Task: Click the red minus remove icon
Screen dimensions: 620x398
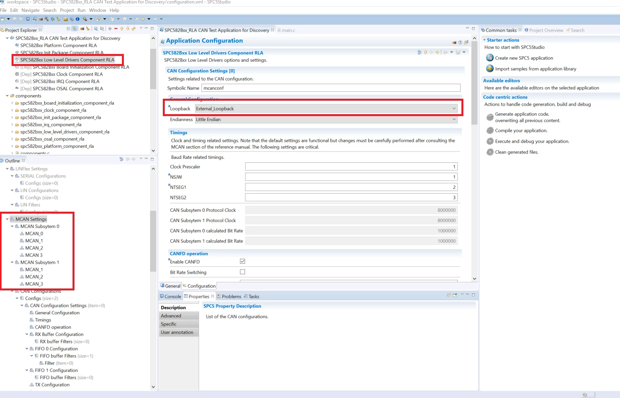Action: pyautogui.click(x=116, y=29)
